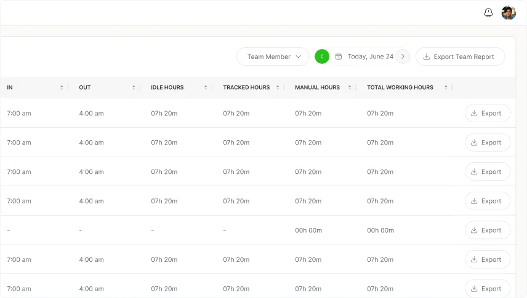This screenshot has height=298, width=527.
Task: Click the user profile avatar
Action: tap(509, 13)
